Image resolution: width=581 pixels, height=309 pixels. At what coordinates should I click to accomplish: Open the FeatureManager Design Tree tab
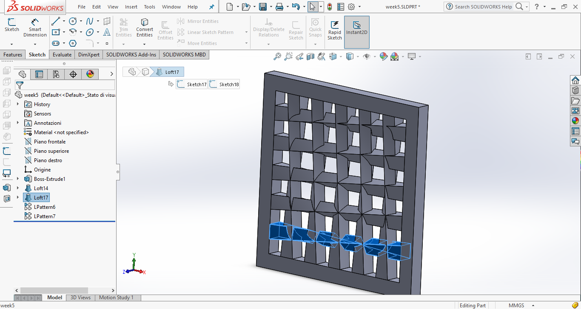tap(23, 74)
